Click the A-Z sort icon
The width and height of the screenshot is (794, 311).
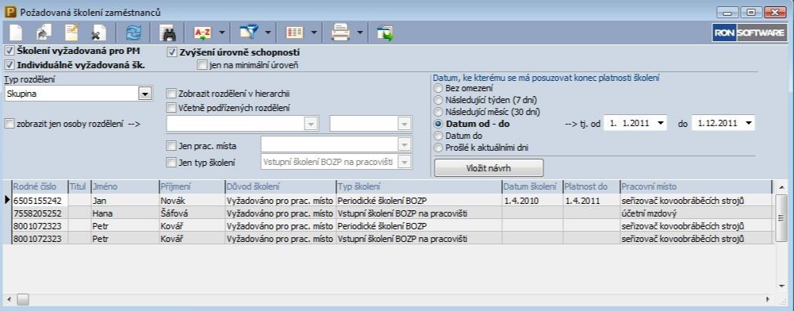tap(202, 33)
